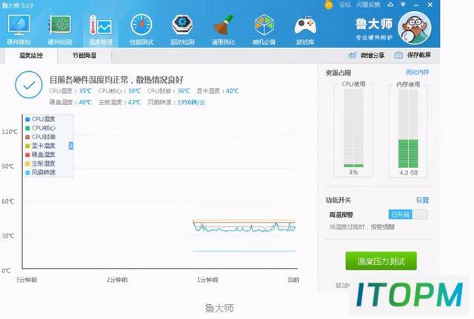This screenshot has width=474, height=319.
Task: Click CPU封装 36℃ reading
Action: click(x=169, y=90)
